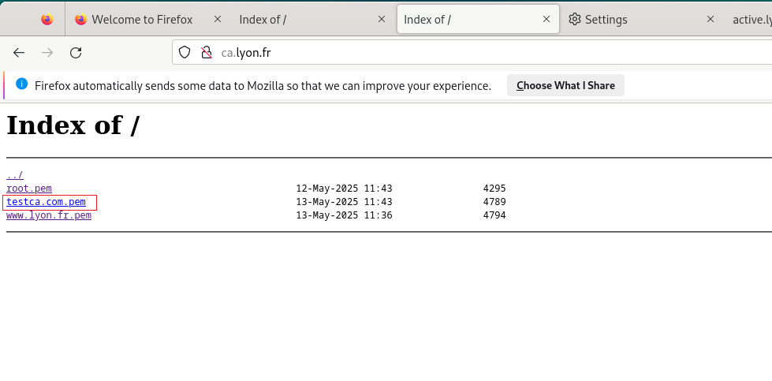Click the pinned Firefox tab icon
The width and height of the screenshot is (772, 381).
47,19
